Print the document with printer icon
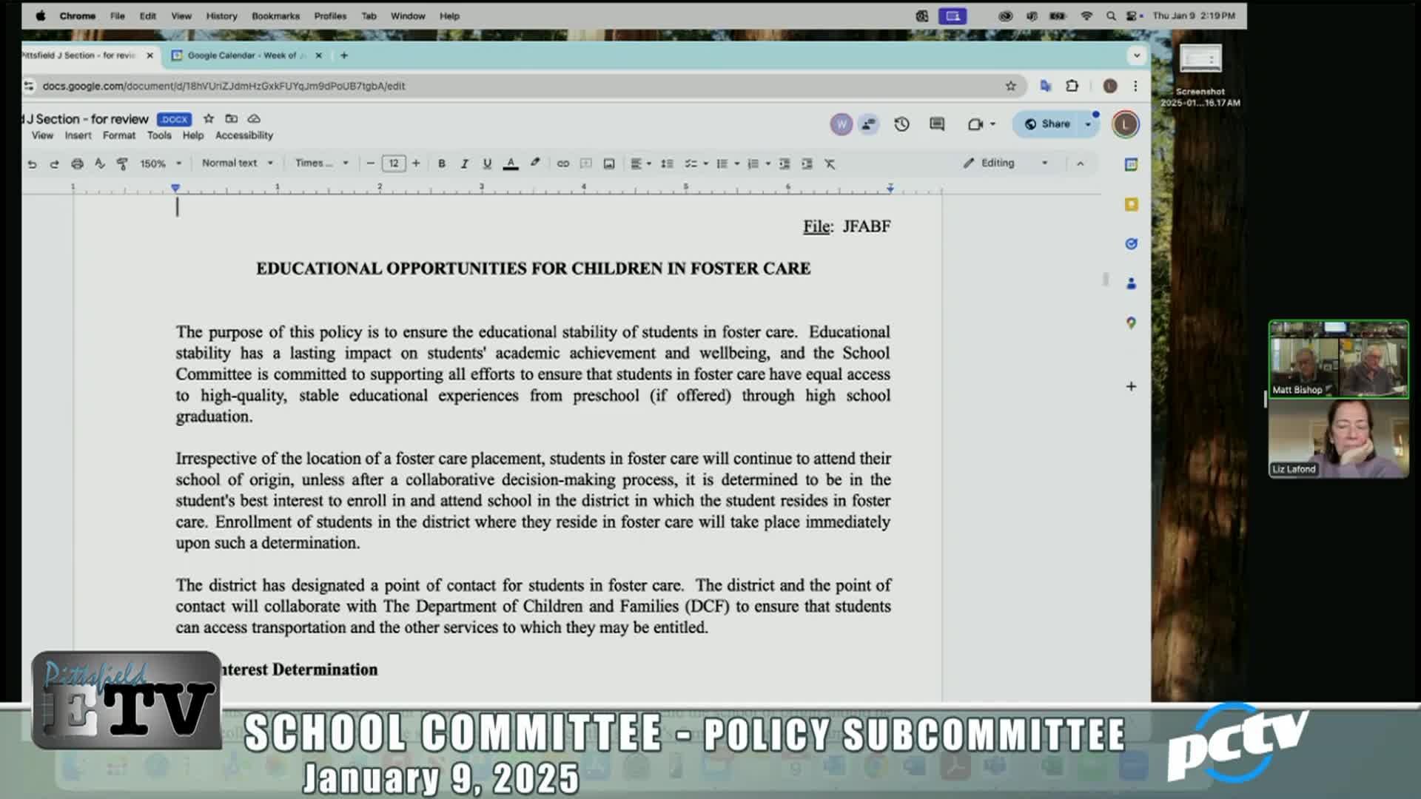The height and width of the screenshot is (799, 1421). click(x=77, y=163)
